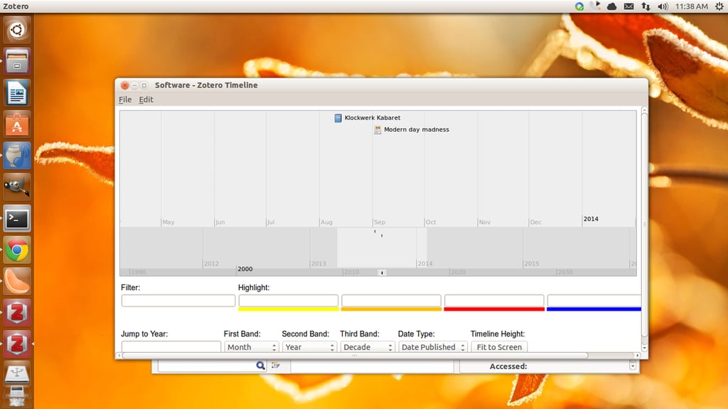Click the yellow-underlined Highlight field
728x409 pixels.
(289, 301)
